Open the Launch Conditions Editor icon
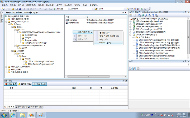 click(x=156, y=15)
